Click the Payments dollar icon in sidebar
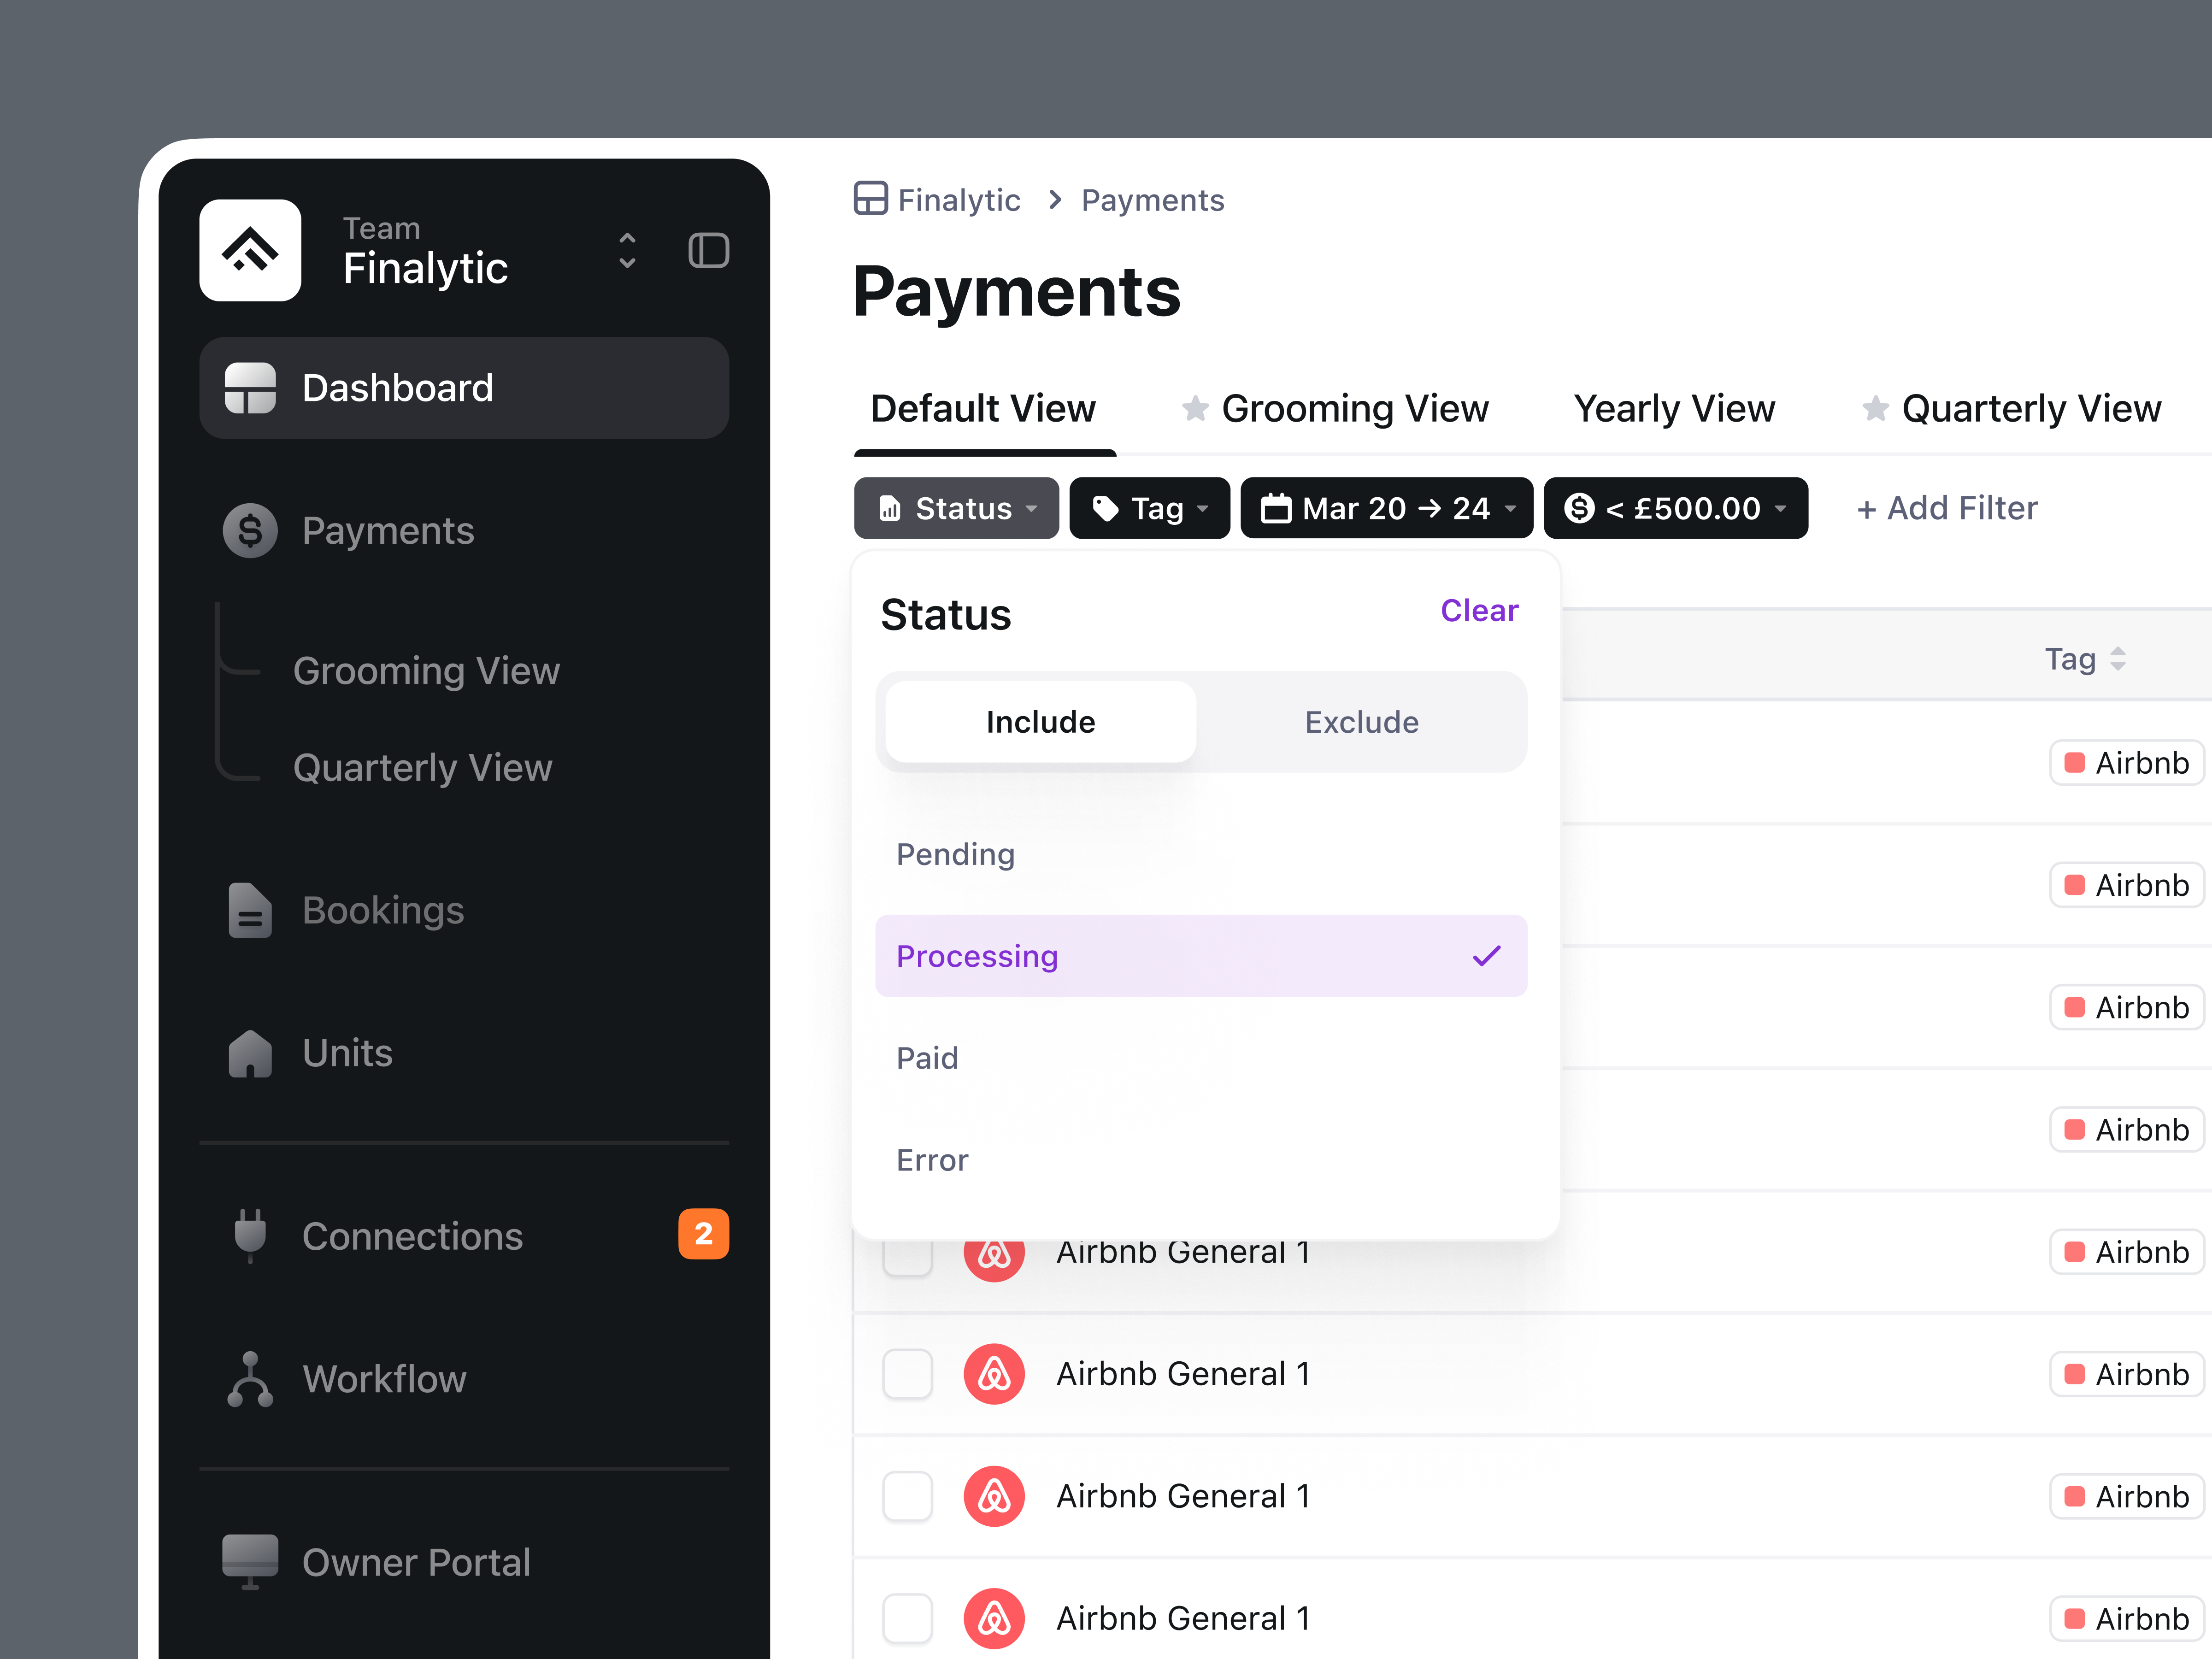 (x=250, y=530)
